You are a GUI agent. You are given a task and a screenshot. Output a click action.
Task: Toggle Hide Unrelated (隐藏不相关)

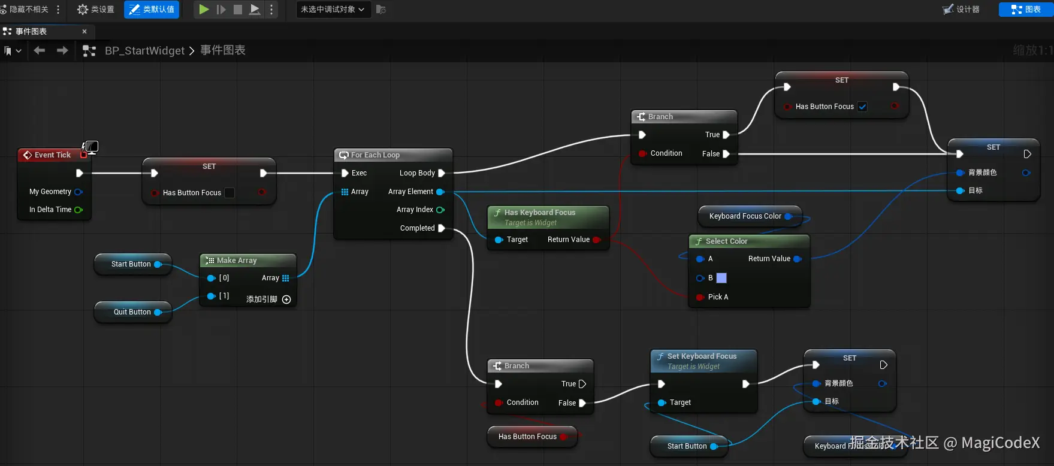pyautogui.click(x=25, y=10)
